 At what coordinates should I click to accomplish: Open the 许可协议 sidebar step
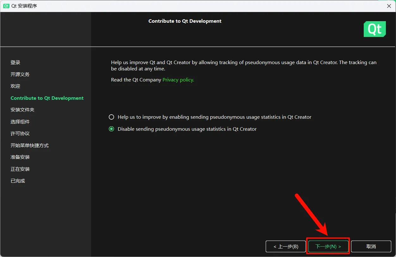(20, 134)
